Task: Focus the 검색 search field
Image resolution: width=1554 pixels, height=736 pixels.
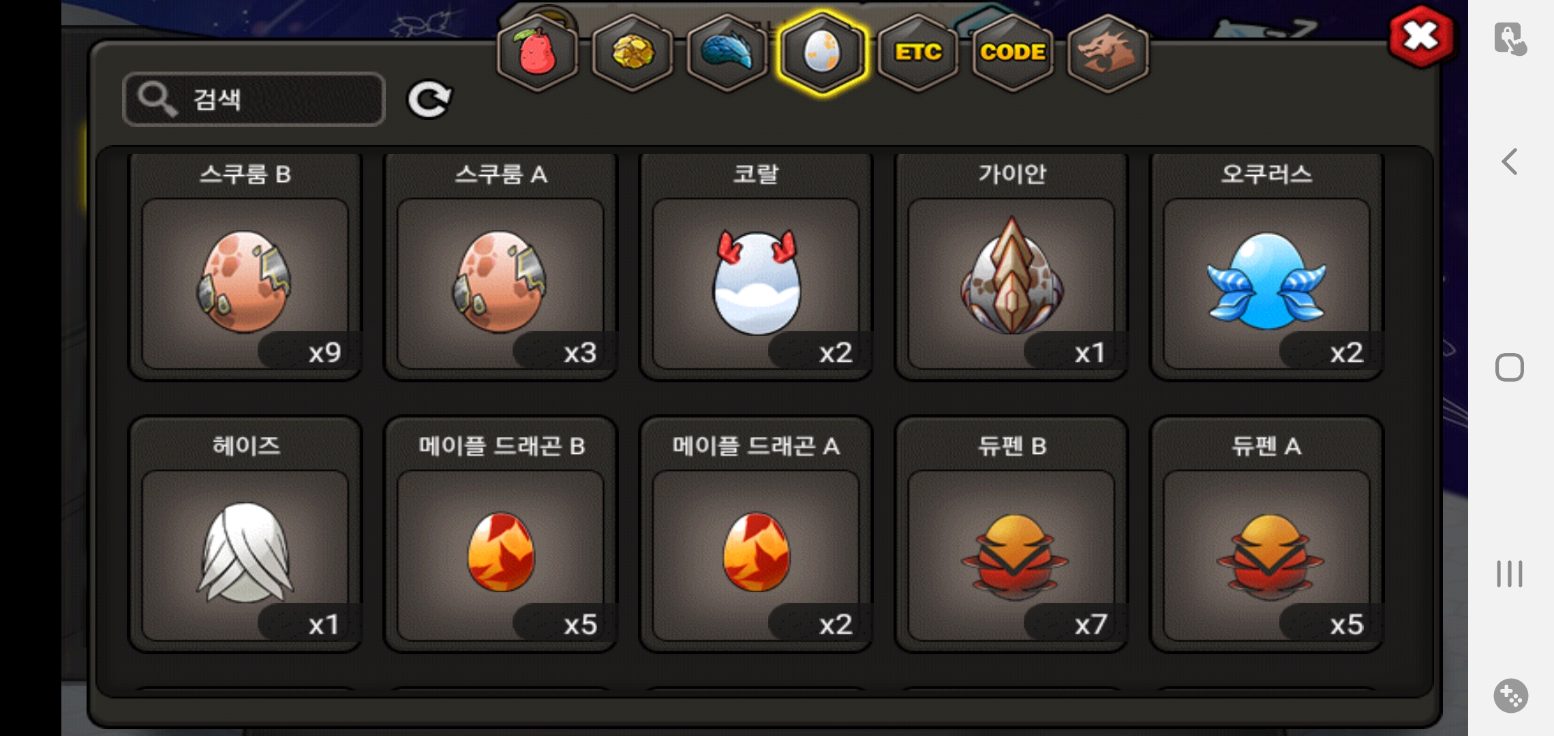Action: pos(254,99)
